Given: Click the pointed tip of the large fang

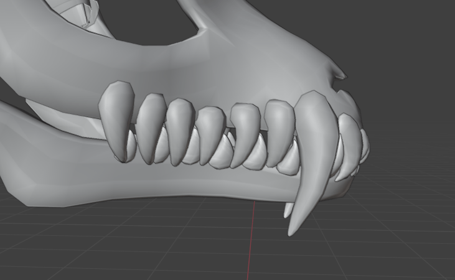Looking at the screenshot, I should pyautogui.click(x=291, y=233).
